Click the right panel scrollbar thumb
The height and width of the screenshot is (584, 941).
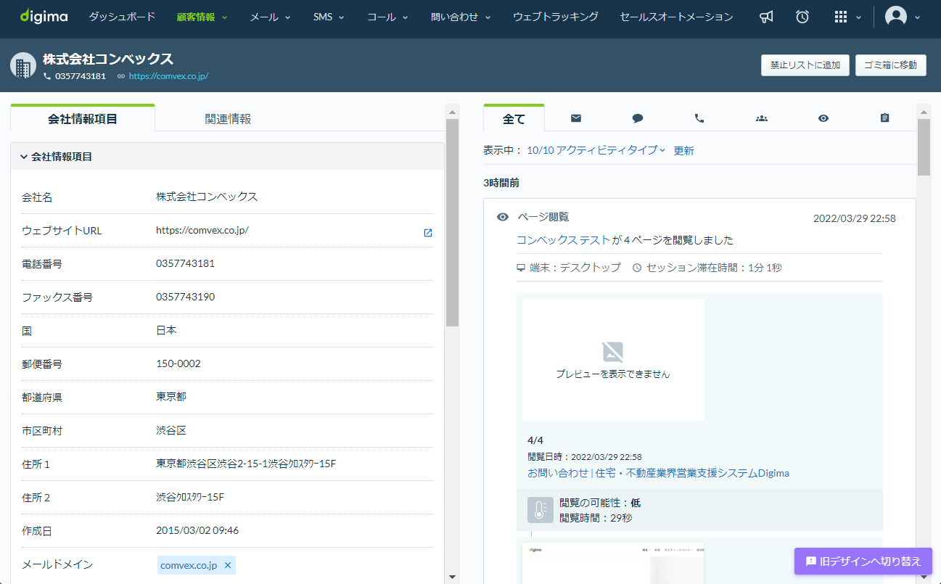(924, 147)
